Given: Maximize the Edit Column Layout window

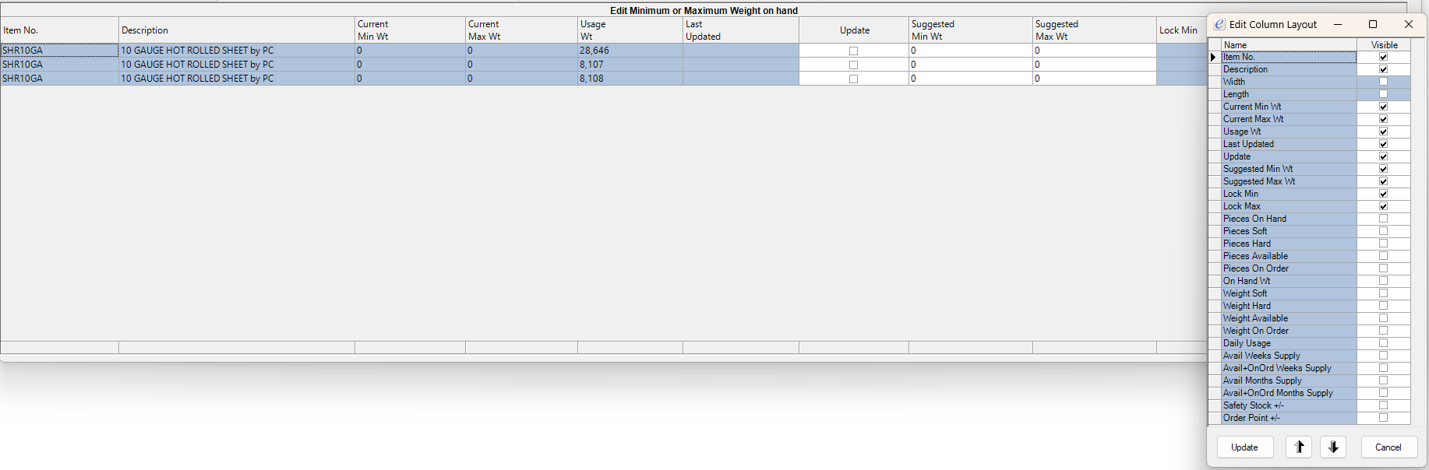Looking at the screenshot, I should coord(1373,24).
